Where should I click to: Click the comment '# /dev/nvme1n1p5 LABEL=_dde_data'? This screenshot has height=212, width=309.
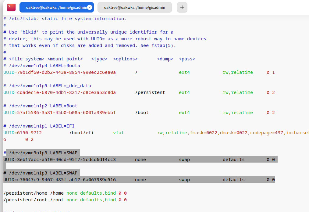(47, 86)
